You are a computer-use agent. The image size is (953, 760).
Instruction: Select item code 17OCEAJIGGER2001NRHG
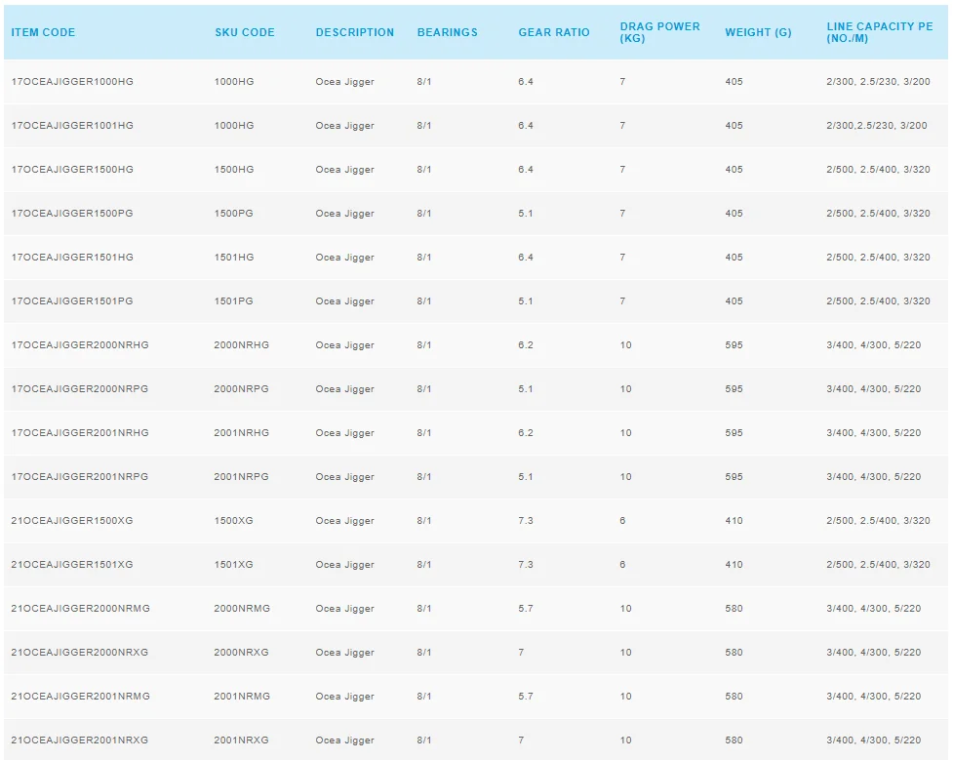pos(80,433)
